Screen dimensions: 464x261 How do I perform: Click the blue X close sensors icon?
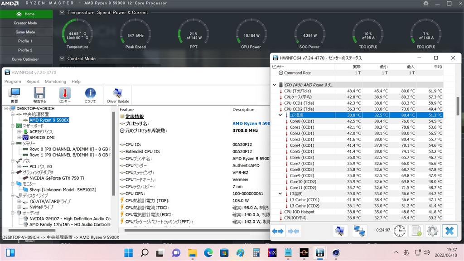449,231
